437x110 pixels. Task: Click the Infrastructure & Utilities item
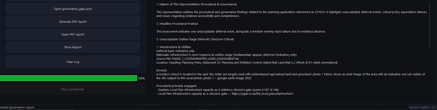pos(173,47)
